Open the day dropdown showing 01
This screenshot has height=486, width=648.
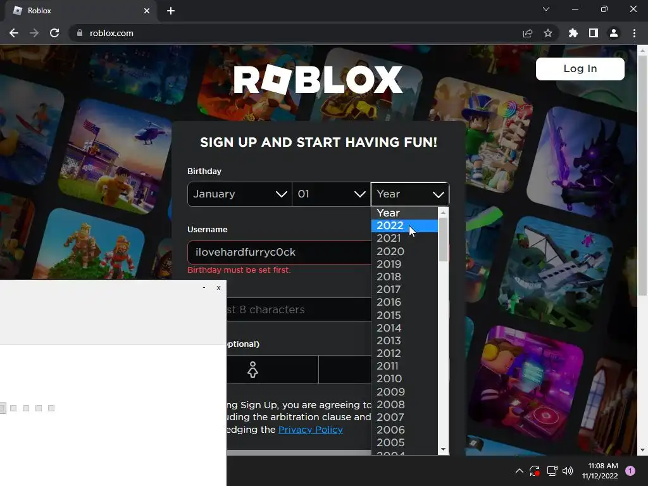coord(332,194)
